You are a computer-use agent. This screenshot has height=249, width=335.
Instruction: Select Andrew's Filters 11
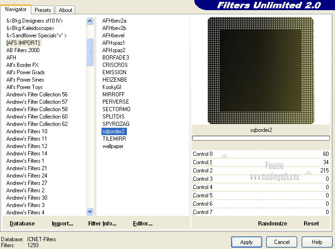(x=26, y=139)
